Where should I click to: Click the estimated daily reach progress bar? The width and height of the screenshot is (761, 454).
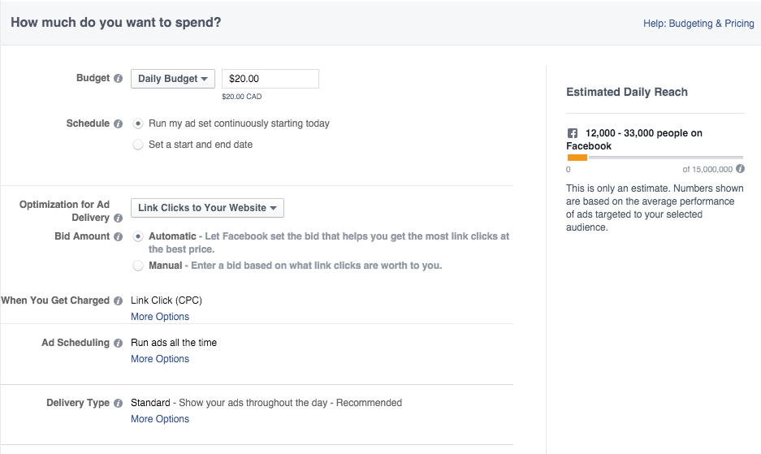(655, 158)
